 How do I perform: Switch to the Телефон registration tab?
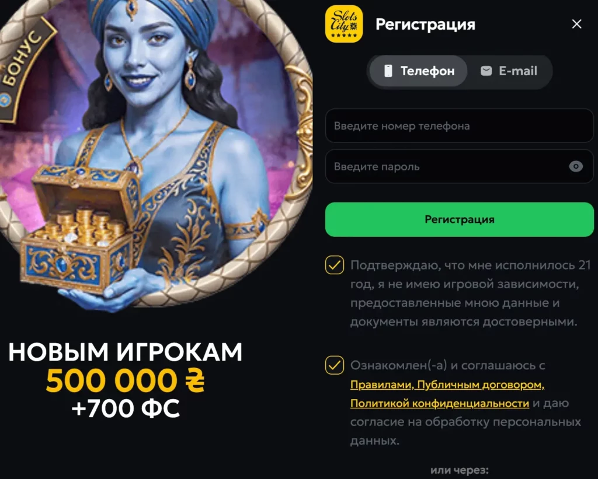(x=418, y=71)
